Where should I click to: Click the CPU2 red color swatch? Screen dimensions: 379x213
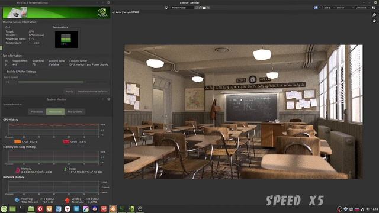click(x=66, y=142)
